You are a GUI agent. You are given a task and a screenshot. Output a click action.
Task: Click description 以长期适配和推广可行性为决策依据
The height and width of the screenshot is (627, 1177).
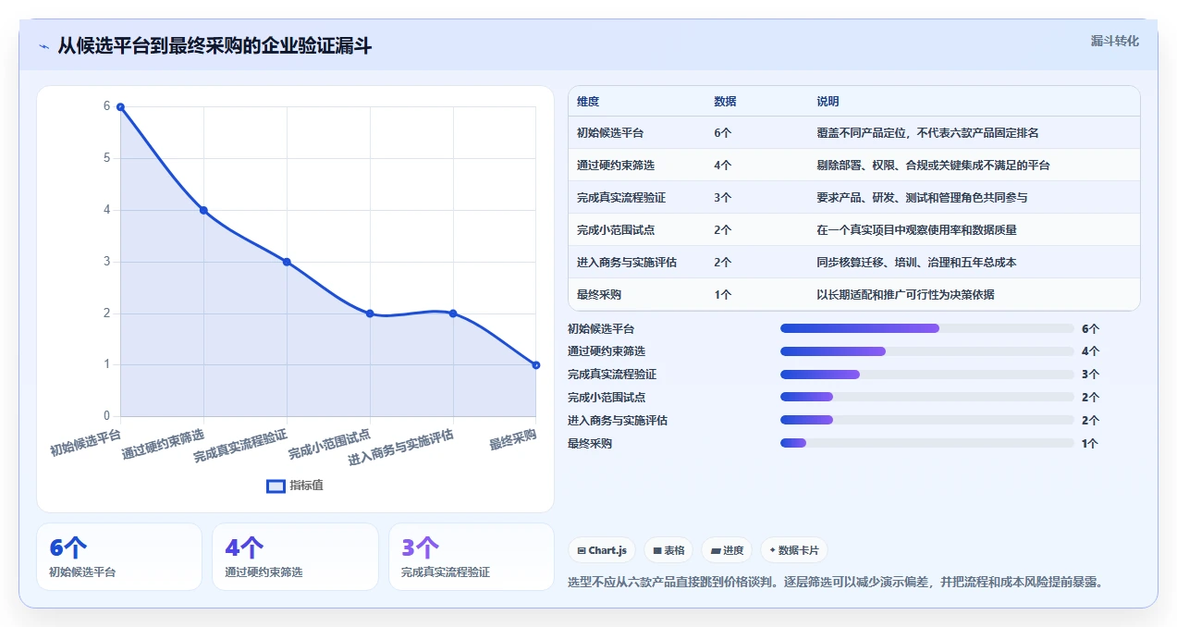click(905, 295)
